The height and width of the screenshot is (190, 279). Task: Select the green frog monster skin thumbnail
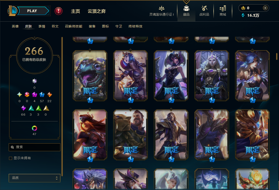(x=90, y=75)
